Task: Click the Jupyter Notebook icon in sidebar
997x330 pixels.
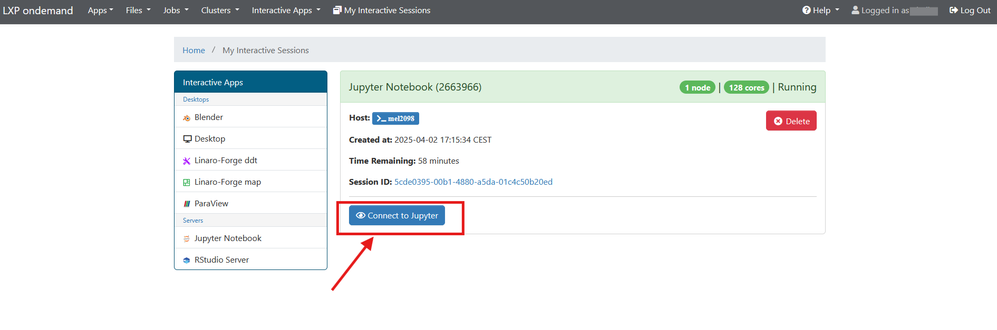Action: [187, 239]
